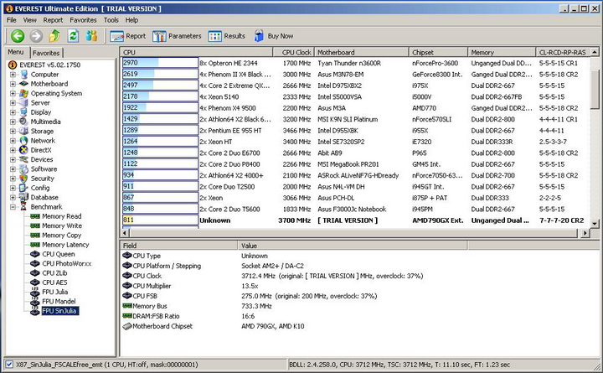Open the Help menu
The image size is (603, 373).
(x=131, y=20)
